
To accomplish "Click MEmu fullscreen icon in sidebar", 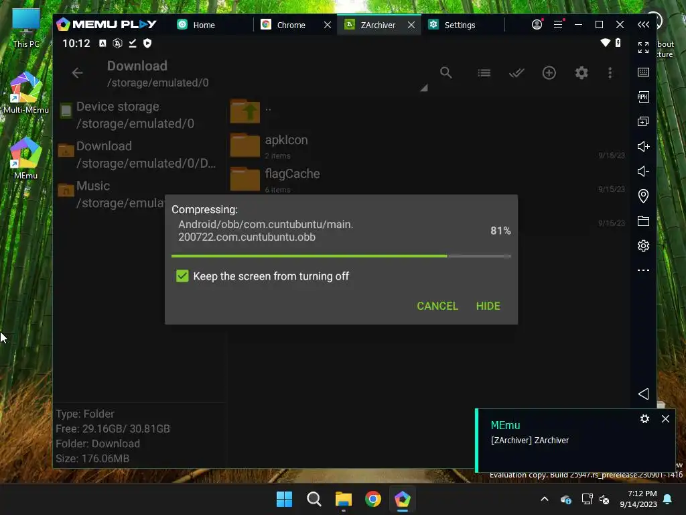I will coord(643,48).
